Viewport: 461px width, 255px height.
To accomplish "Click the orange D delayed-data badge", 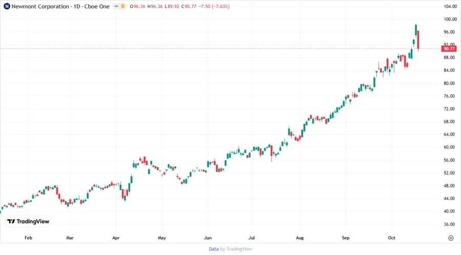I will click(123, 6).
